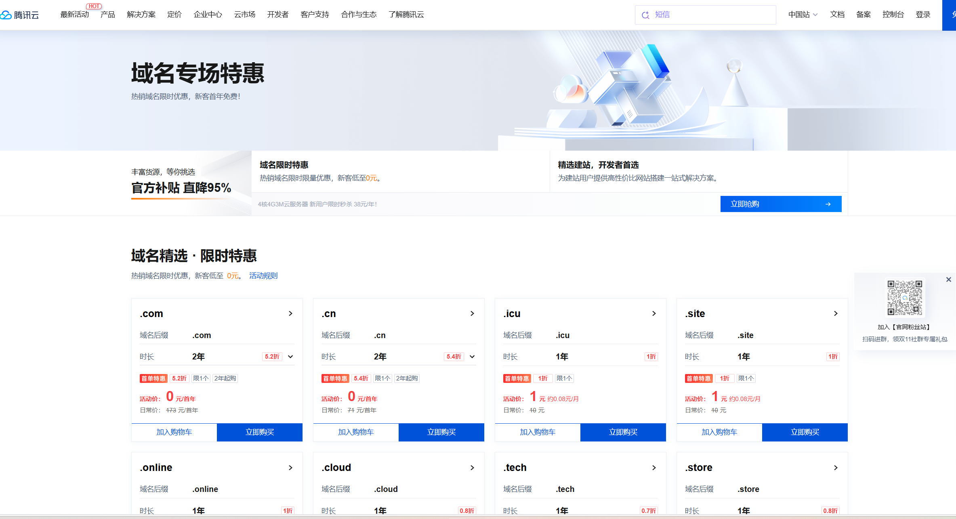
Task: Click the search input field
Action: 711,15
